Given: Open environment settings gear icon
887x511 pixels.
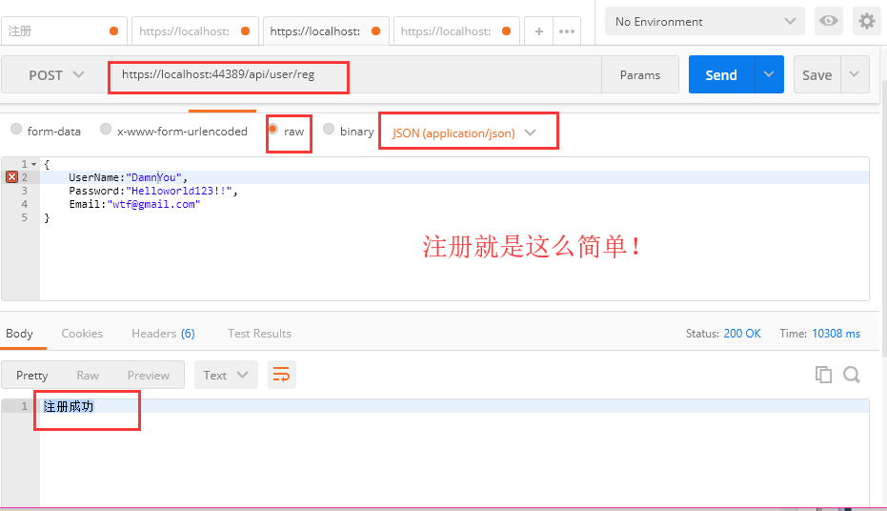Looking at the screenshot, I should pyautogui.click(x=867, y=22).
